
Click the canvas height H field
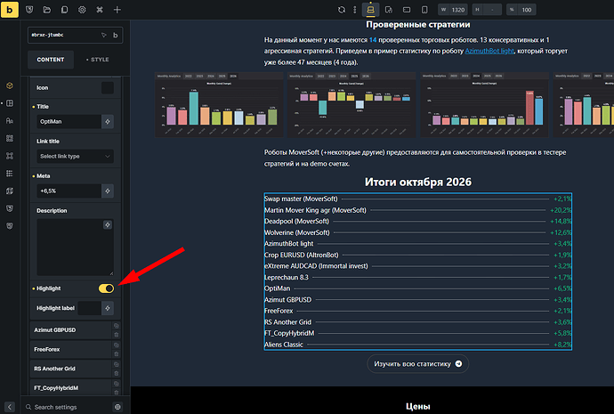(487, 10)
